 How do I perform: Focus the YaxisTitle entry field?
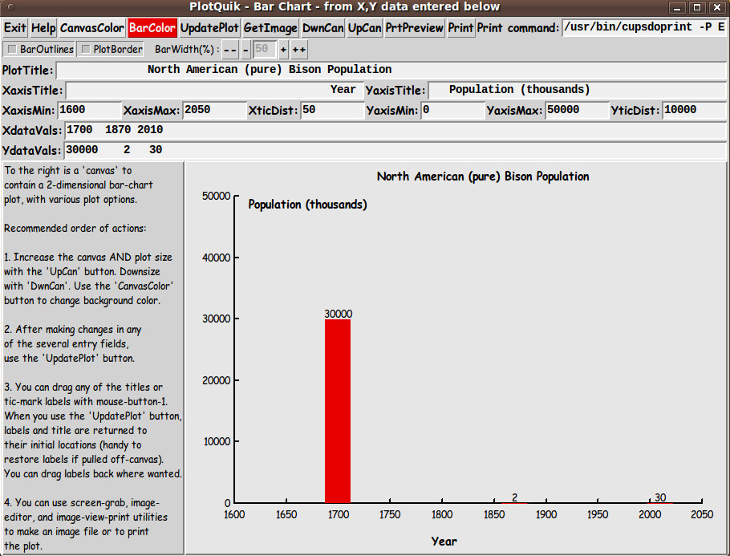(577, 90)
